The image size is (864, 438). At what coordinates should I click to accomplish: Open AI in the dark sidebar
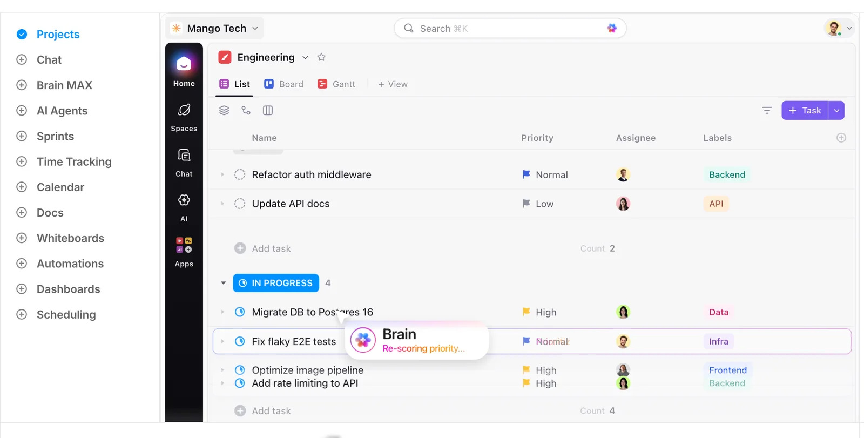click(x=184, y=207)
